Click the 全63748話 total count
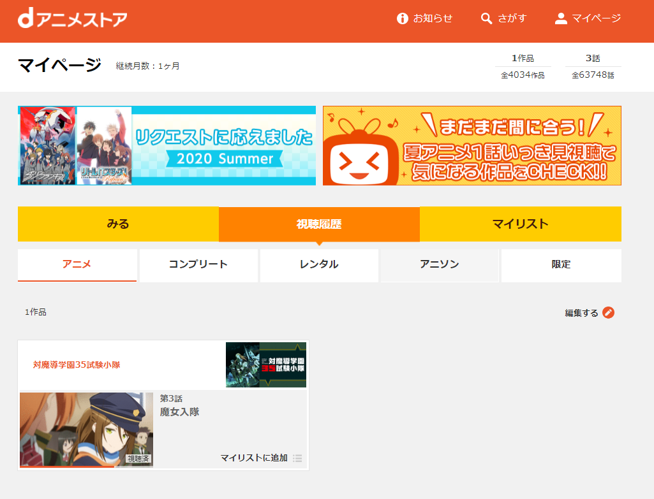The width and height of the screenshot is (654, 499). [x=593, y=75]
